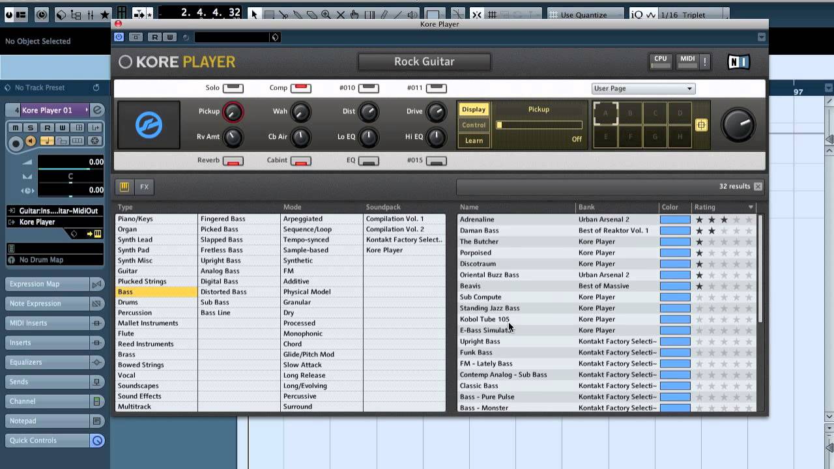Solo the Kore Player 01 track

coord(30,128)
